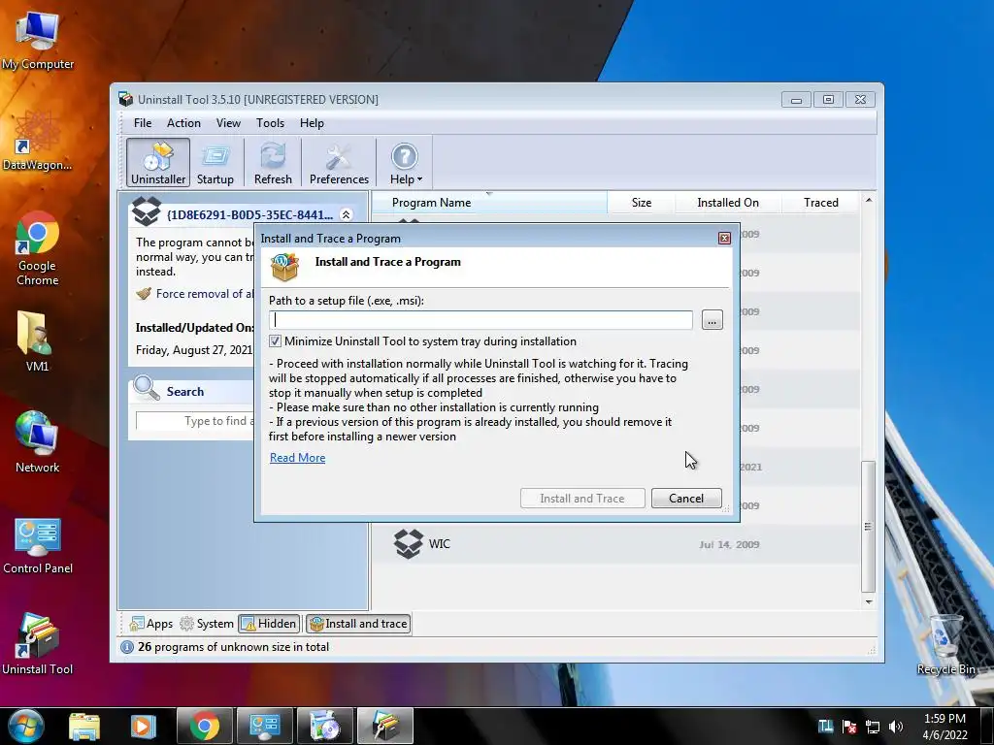Click the WIC program icon

409,544
